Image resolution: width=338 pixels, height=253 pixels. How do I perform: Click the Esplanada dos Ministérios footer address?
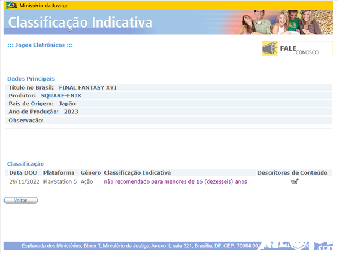click(140, 246)
